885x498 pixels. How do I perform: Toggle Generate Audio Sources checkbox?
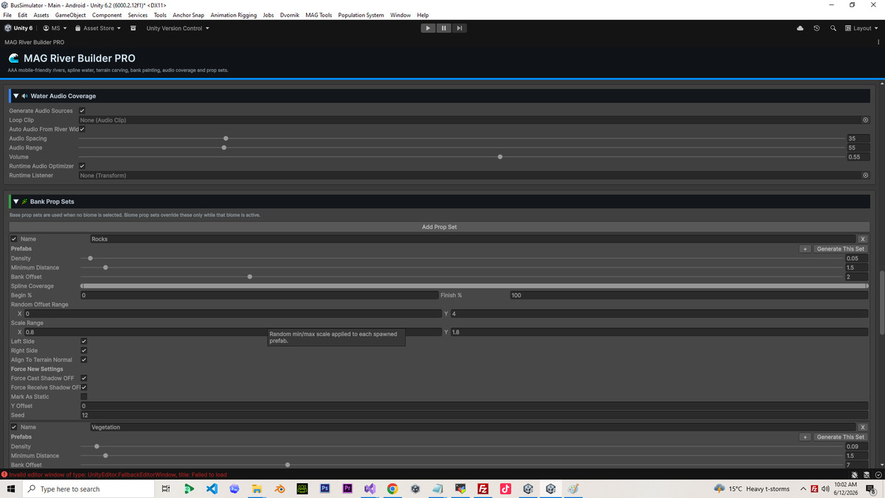point(82,111)
